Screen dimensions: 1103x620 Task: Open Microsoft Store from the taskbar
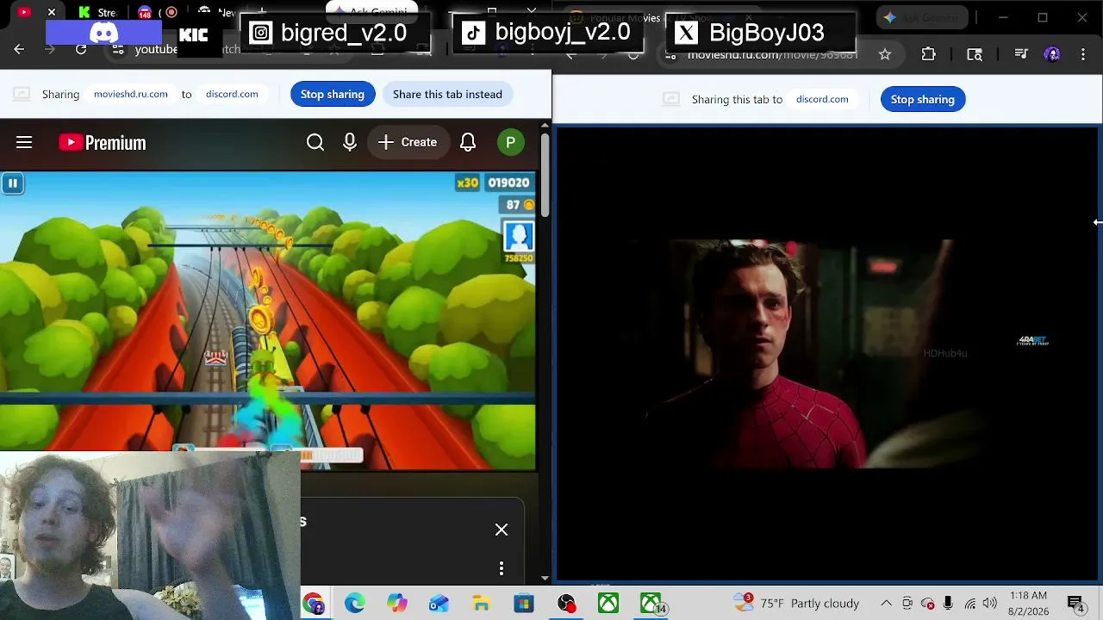tap(524, 604)
